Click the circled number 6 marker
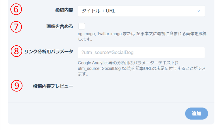Image resolution: width=219 pixels, height=130 pixels. tap(16, 9)
